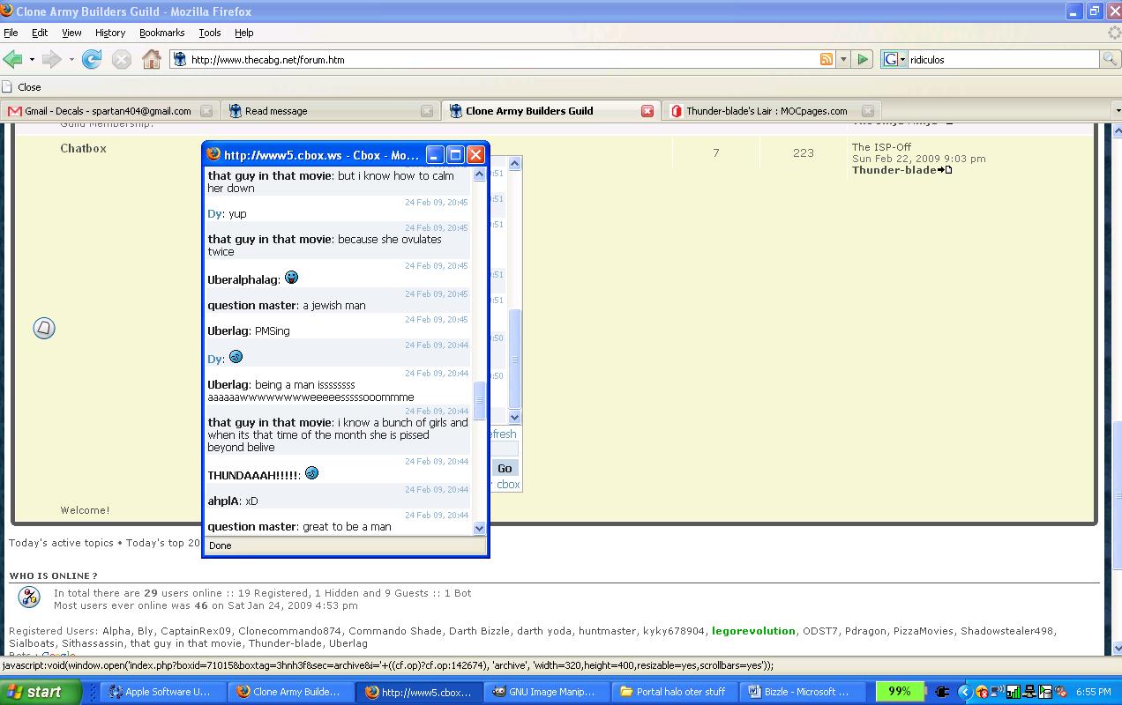Click THUNDAAAH's smiley emoticon in chat
Image resolution: width=1122 pixels, height=705 pixels.
(x=311, y=473)
